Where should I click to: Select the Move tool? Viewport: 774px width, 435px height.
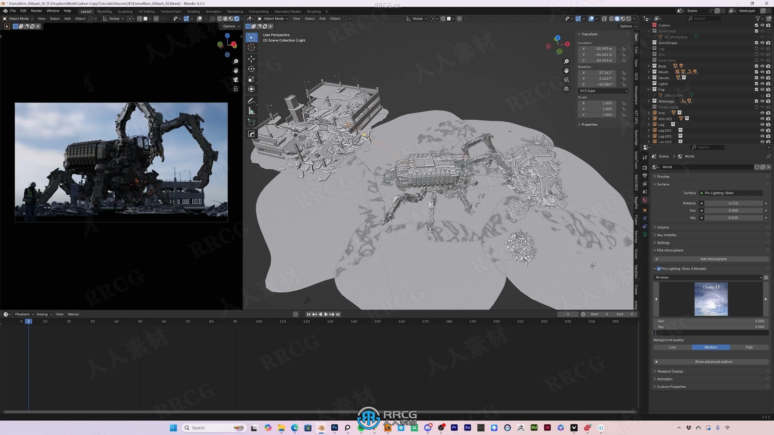251,59
